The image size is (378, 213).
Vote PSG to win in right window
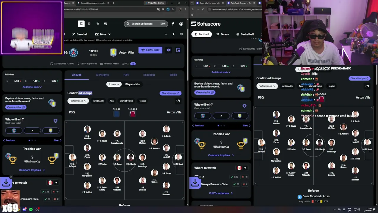(203, 116)
